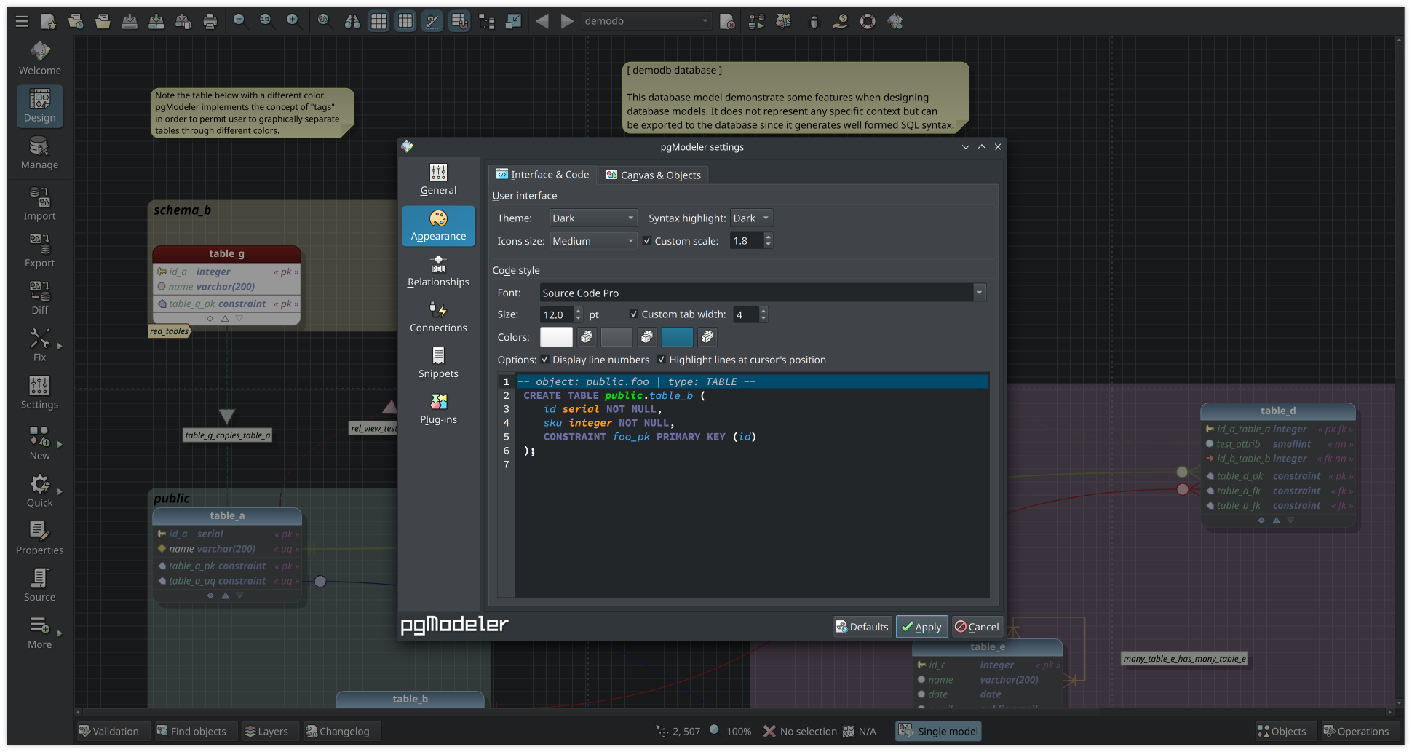Viewport: 1412px width, 752px height.
Task: Open a model file with the folder icon
Action: point(103,21)
